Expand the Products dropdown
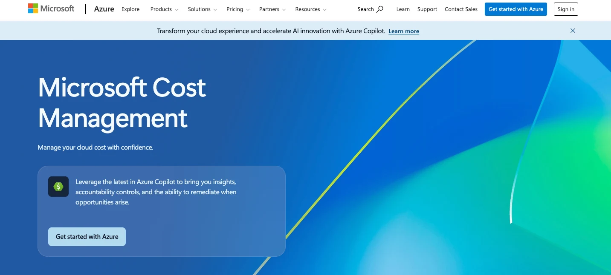 164,9
